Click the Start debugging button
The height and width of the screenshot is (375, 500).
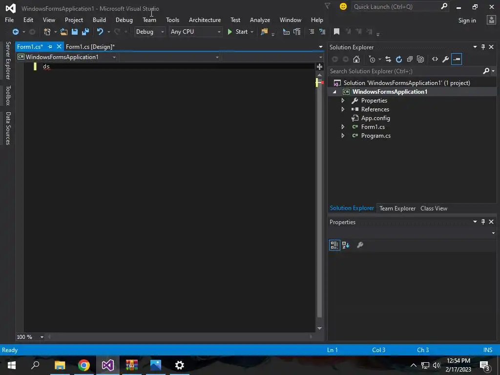(x=238, y=32)
